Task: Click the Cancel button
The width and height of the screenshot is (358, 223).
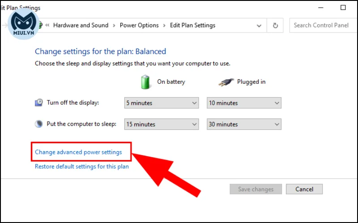Action: tap(304, 189)
